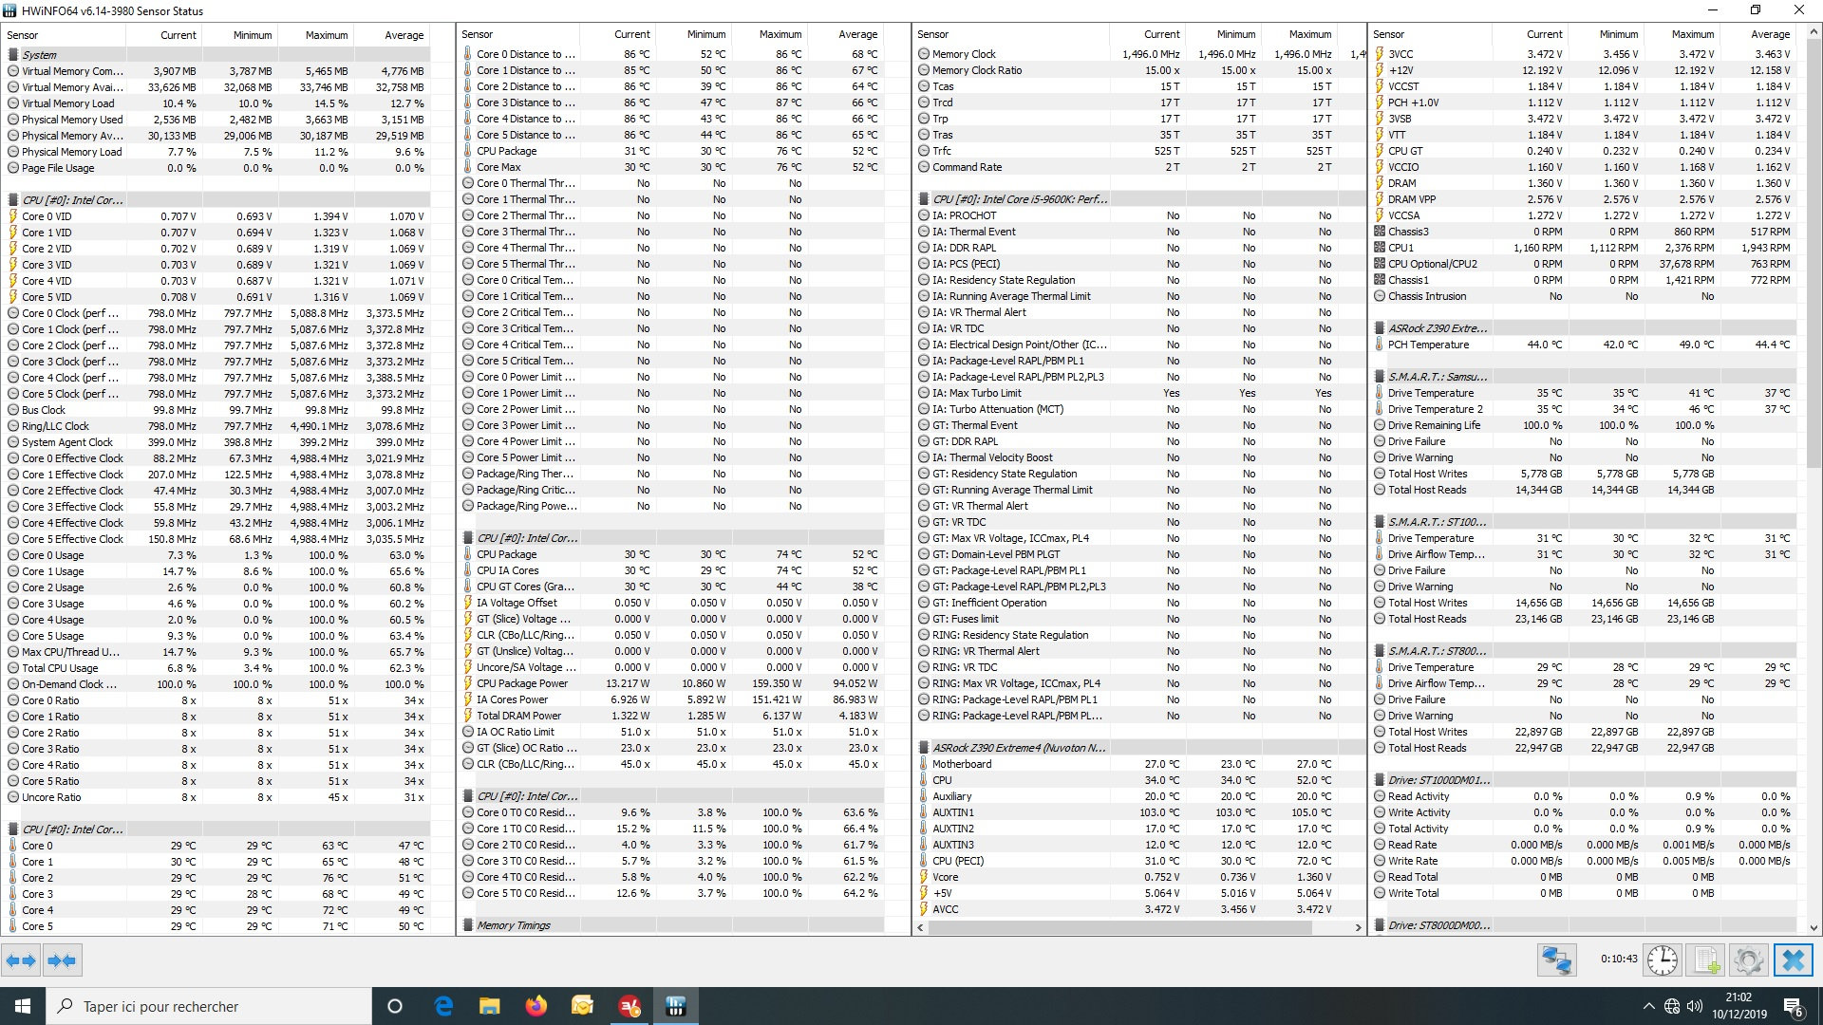Click the expand columns arrows button

(x=21, y=960)
